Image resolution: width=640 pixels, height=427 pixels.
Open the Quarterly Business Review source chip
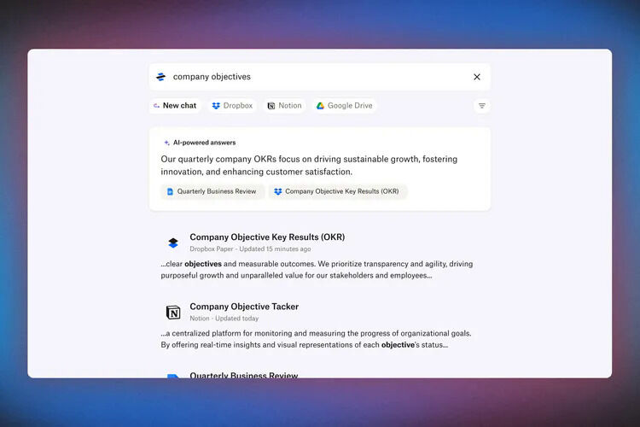(212, 192)
